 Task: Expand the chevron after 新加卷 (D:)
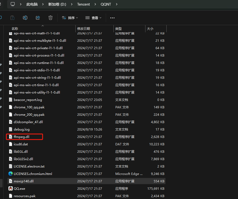tap(72, 4)
